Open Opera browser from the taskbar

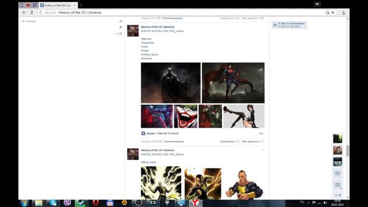(x=96, y=203)
